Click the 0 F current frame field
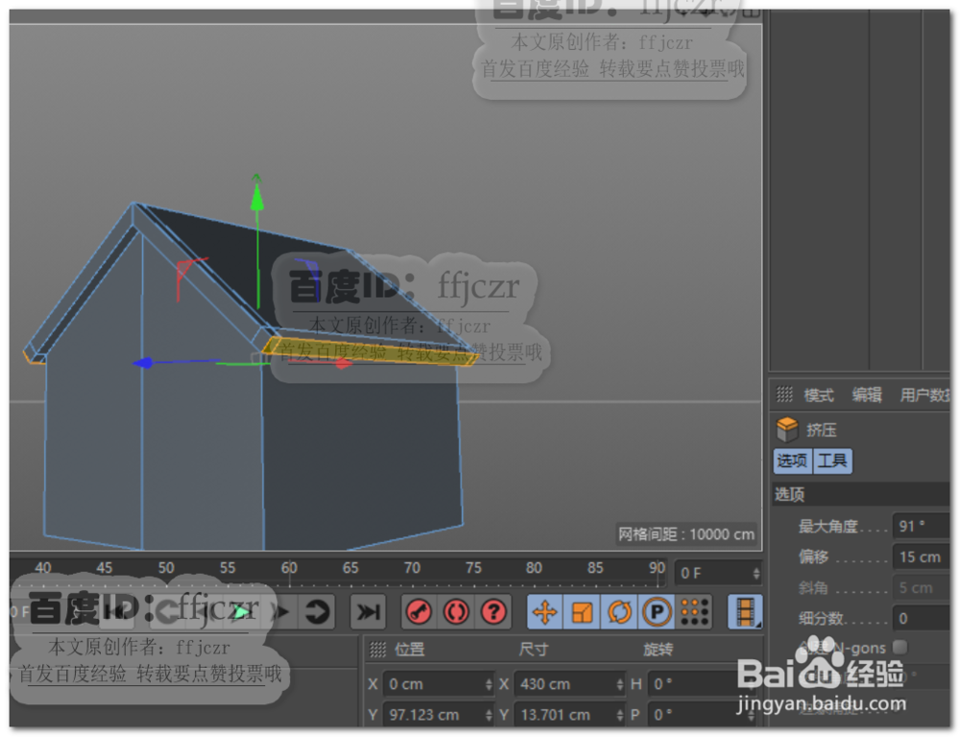 point(718,573)
